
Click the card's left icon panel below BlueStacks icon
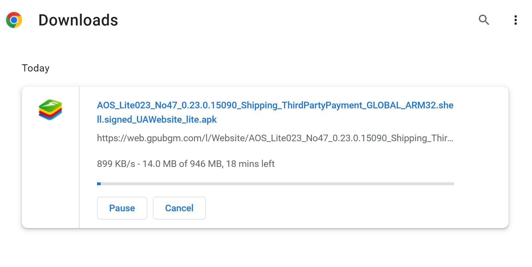(x=50, y=177)
